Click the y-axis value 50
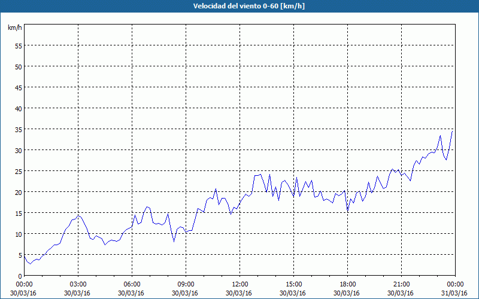Screen dimensions: 479x299 (x=19, y=67)
